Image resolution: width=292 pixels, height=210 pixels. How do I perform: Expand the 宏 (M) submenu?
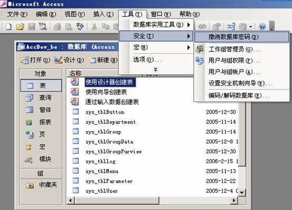(156, 47)
